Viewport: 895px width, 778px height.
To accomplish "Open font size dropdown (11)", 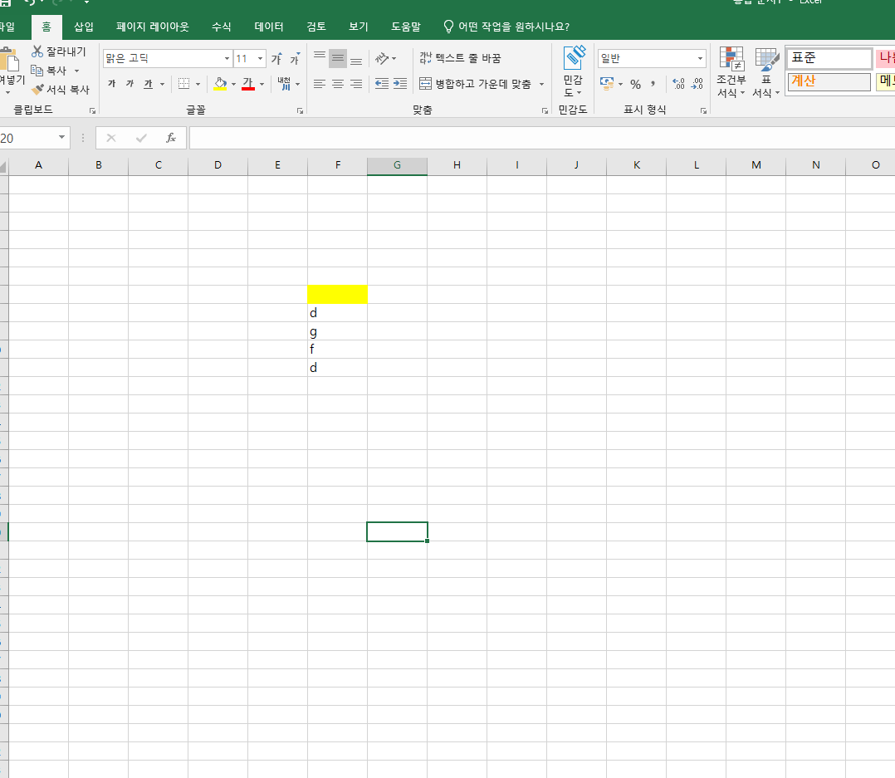I will point(261,59).
